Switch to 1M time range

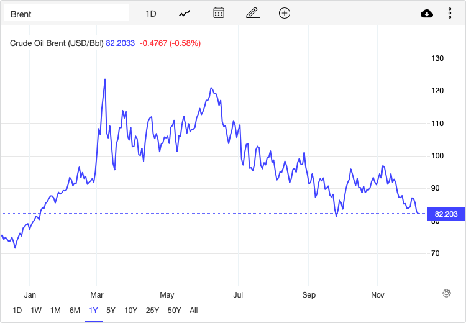[55, 311]
